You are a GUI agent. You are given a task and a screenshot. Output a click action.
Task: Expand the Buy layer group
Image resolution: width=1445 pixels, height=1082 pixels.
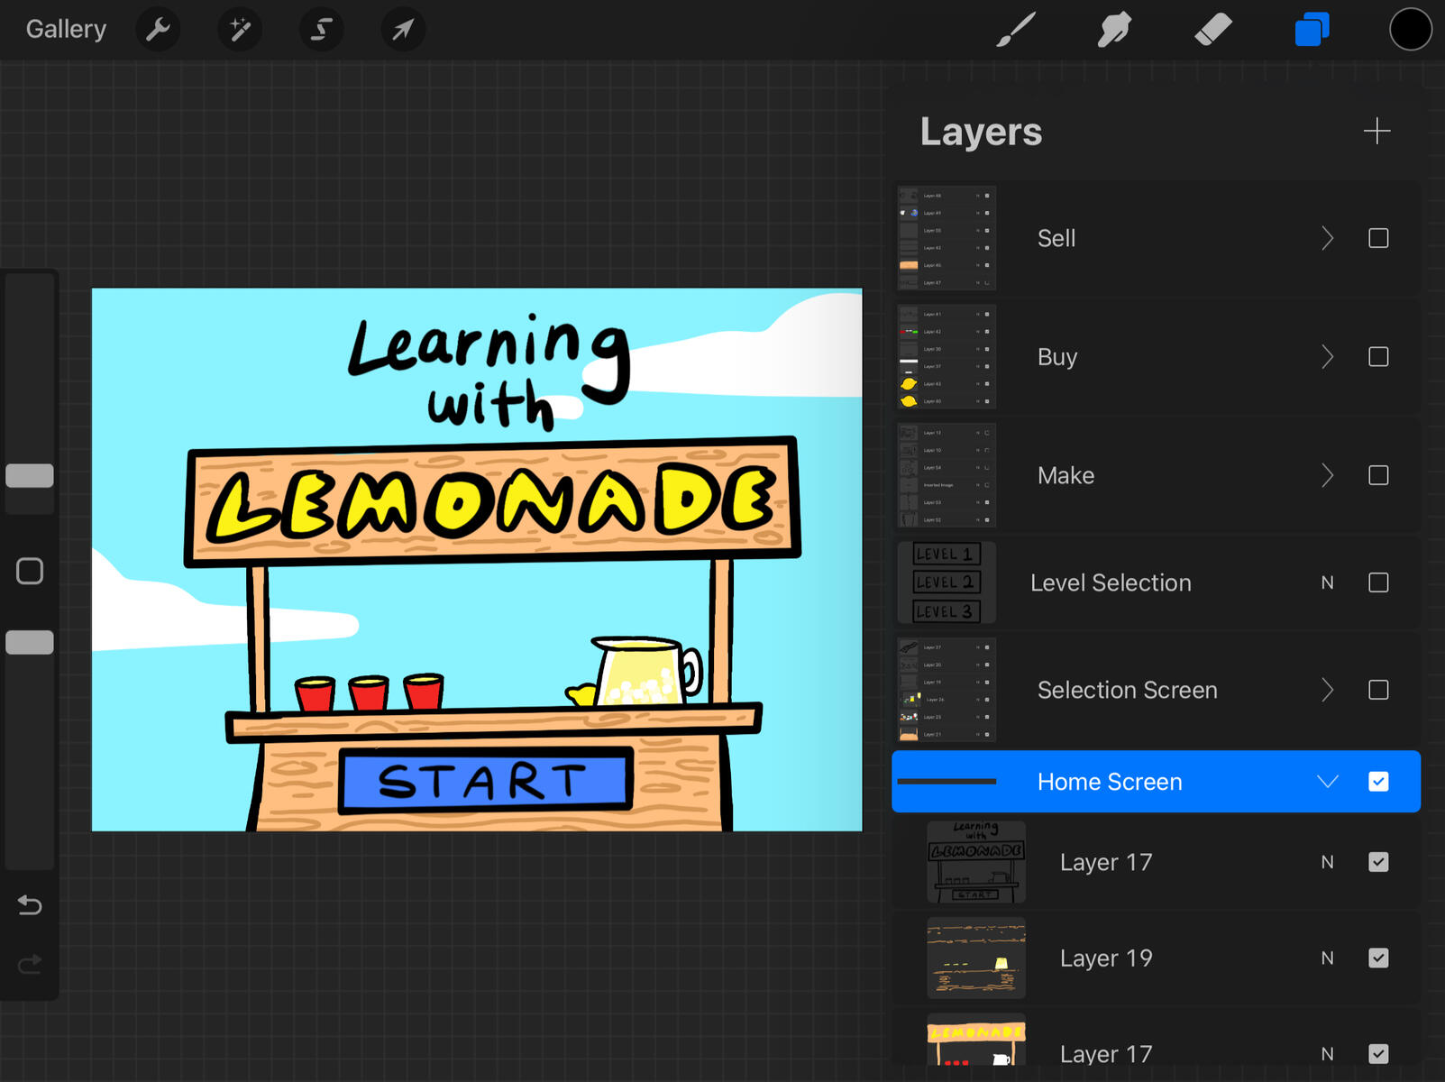pyautogui.click(x=1327, y=356)
